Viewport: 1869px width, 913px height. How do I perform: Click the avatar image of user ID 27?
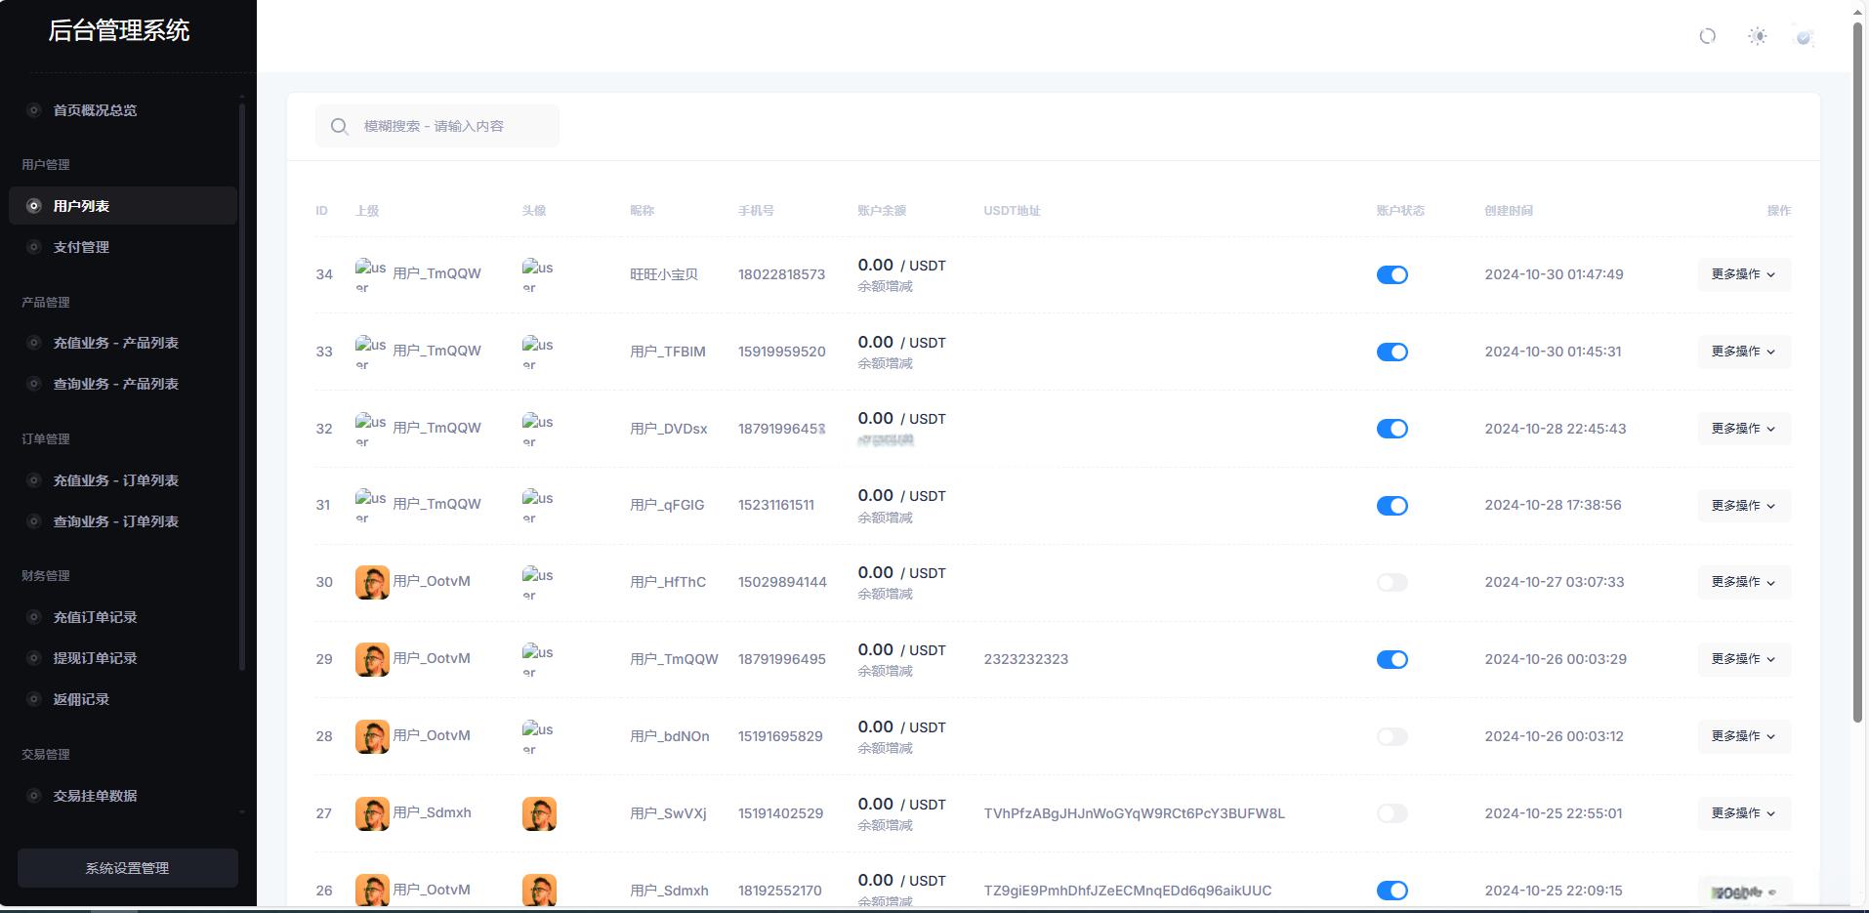pos(539,813)
